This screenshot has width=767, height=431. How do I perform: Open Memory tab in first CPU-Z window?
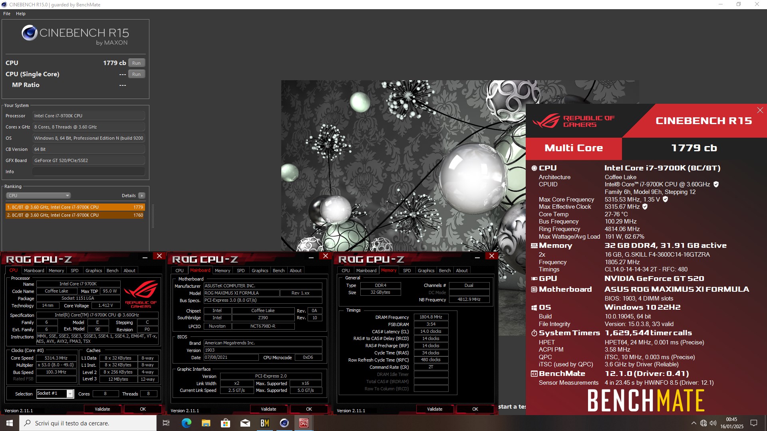pyautogui.click(x=56, y=271)
